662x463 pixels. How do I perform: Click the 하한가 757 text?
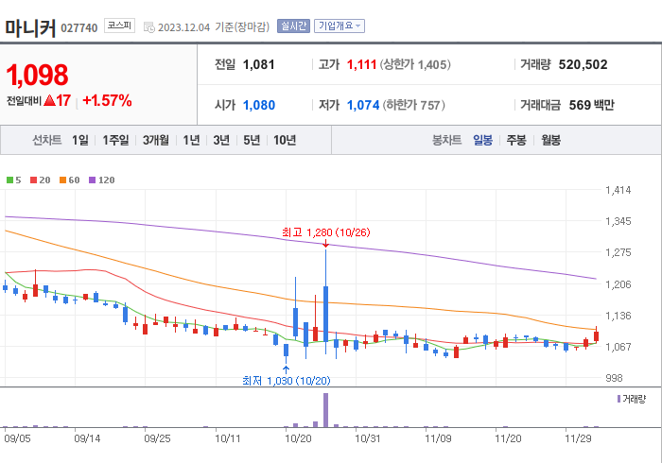coord(413,105)
